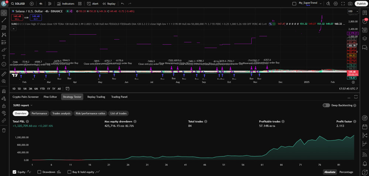Open the Crypto Pairs Screener tab

(26, 97)
